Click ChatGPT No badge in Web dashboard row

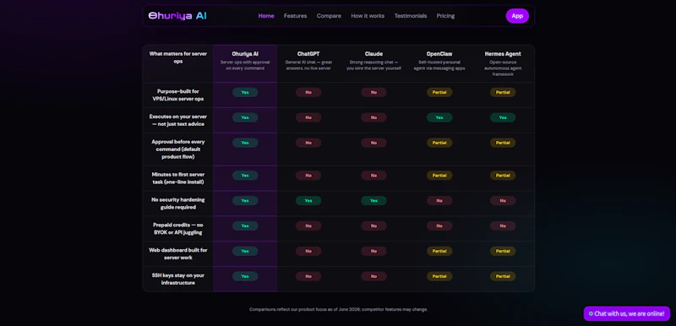click(x=308, y=251)
